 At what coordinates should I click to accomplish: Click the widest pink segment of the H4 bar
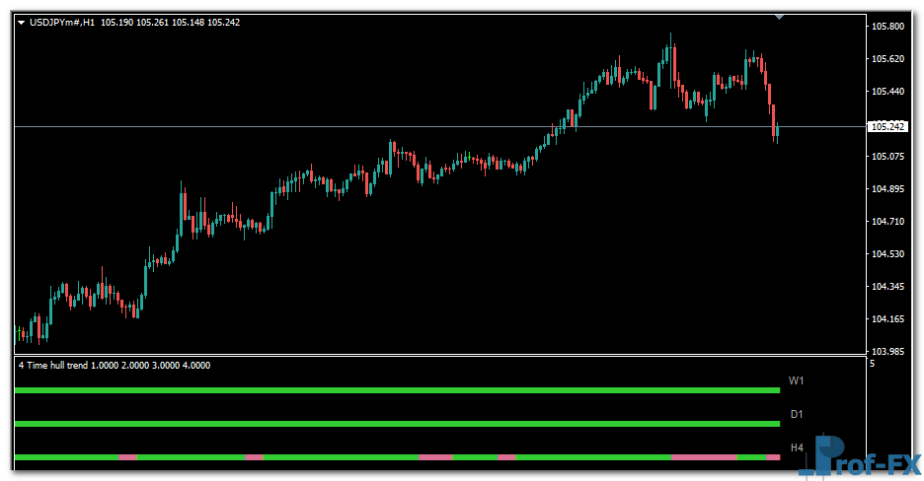(703, 457)
